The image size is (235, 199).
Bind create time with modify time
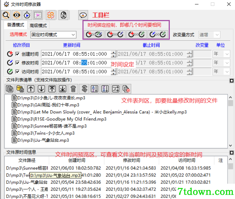pyautogui.click(x=115, y=35)
